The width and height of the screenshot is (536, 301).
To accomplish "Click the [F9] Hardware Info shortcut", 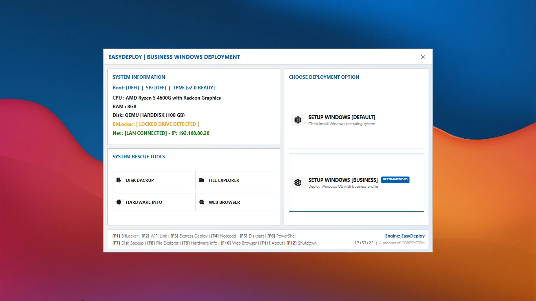I will pos(199,243).
